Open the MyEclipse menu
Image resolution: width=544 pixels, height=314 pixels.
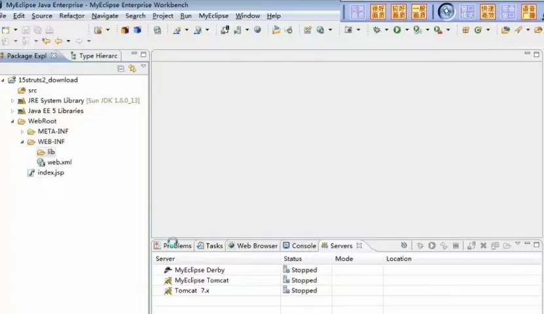click(213, 16)
